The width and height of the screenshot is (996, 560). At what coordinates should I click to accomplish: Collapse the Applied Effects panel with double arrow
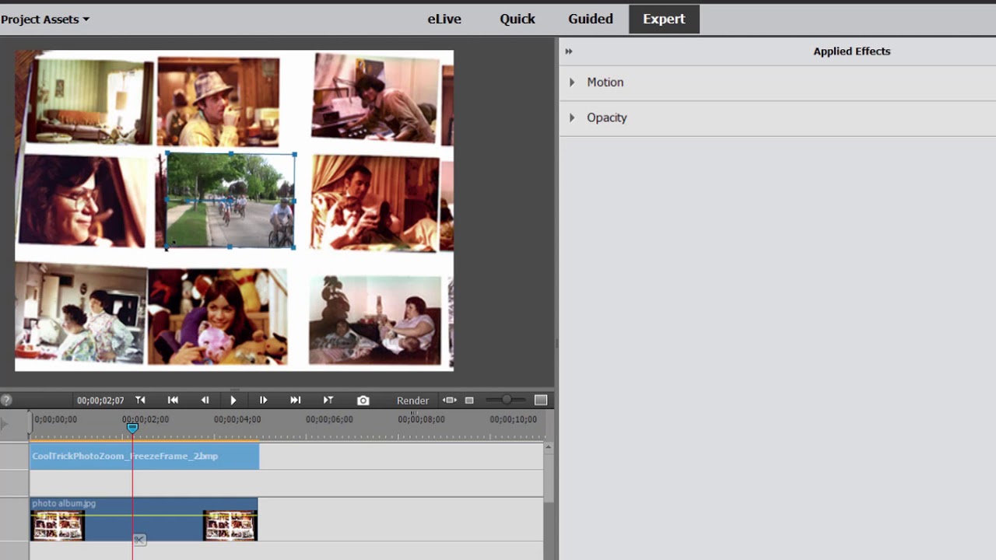click(x=569, y=51)
